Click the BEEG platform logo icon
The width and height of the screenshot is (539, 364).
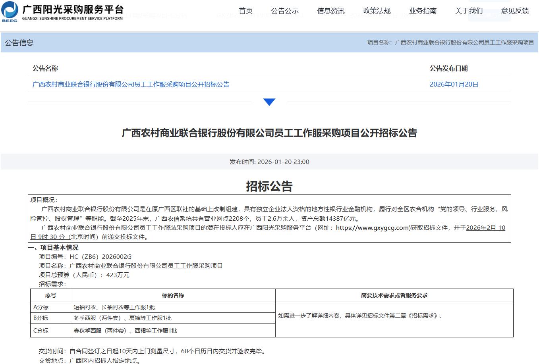10,11
